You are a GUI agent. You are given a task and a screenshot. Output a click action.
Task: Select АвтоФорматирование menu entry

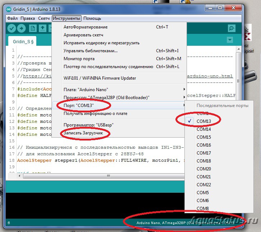tap(119, 27)
